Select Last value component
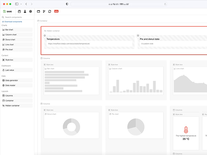 click(x=17, y=70)
